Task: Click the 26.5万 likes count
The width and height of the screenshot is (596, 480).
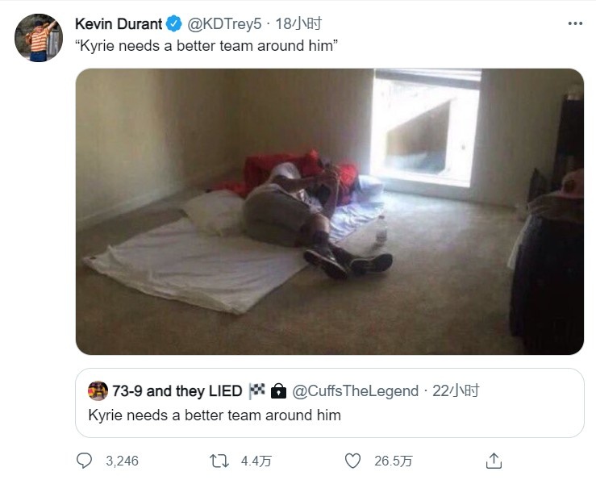Action: tap(393, 461)
